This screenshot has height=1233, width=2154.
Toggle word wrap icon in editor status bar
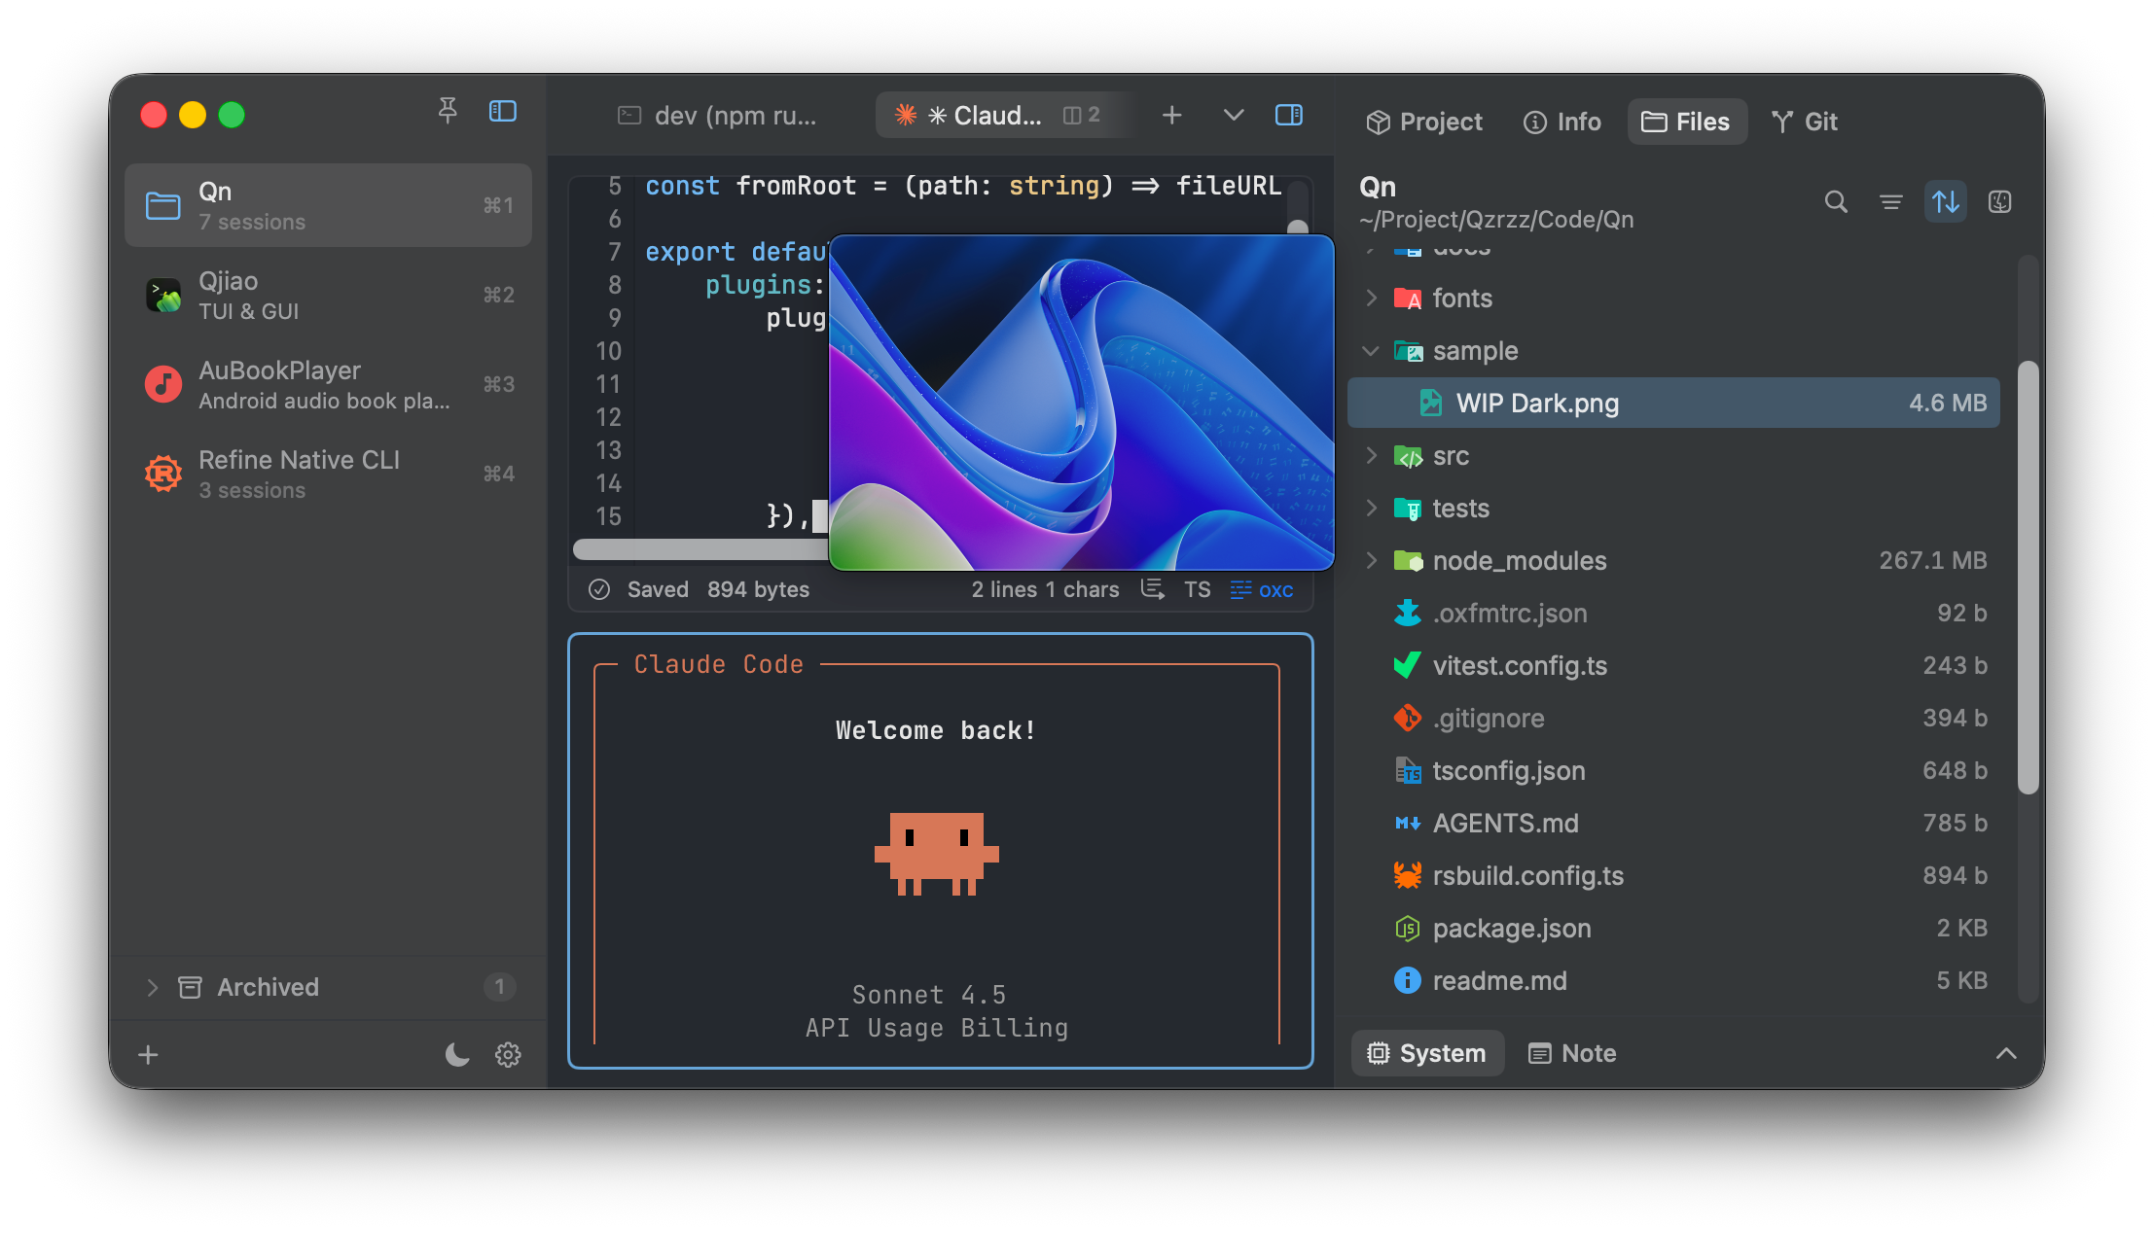tap(1153, 589)
